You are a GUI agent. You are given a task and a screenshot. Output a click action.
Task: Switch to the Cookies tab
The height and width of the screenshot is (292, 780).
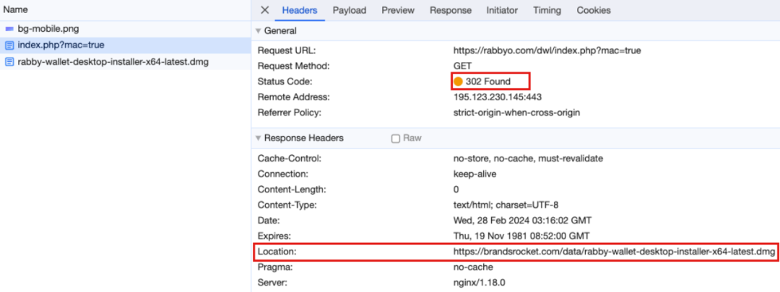click(594, 10)
